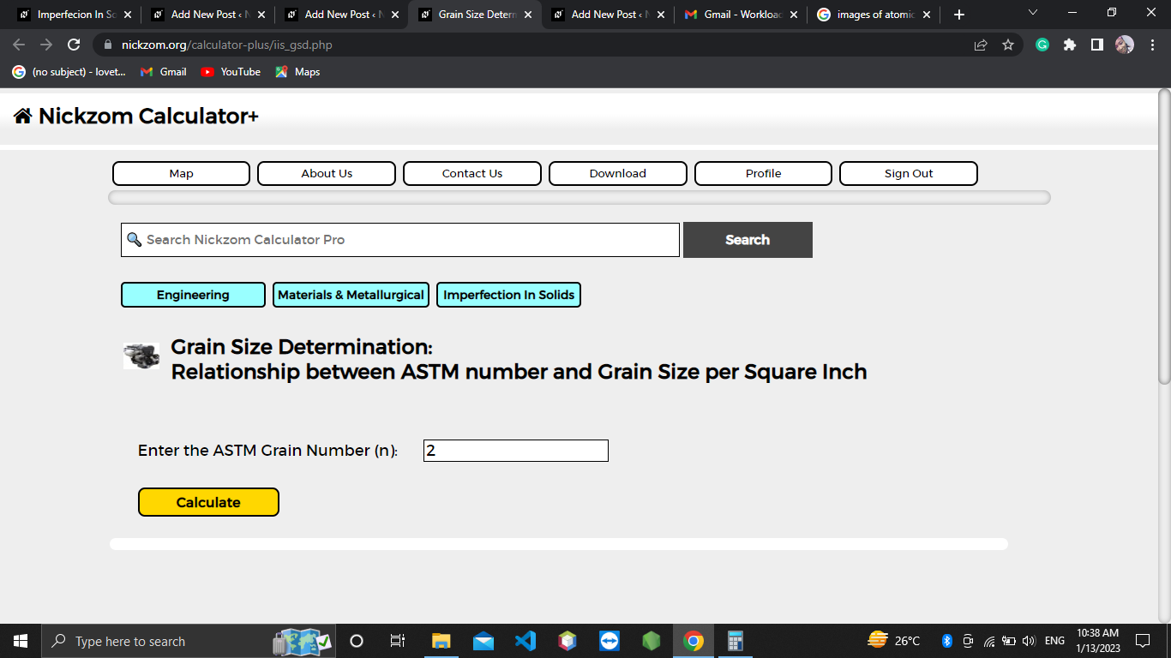Switch to Chrome in the taskbar
Viewport: 1171px width, 658px height.
coord(694,641)
